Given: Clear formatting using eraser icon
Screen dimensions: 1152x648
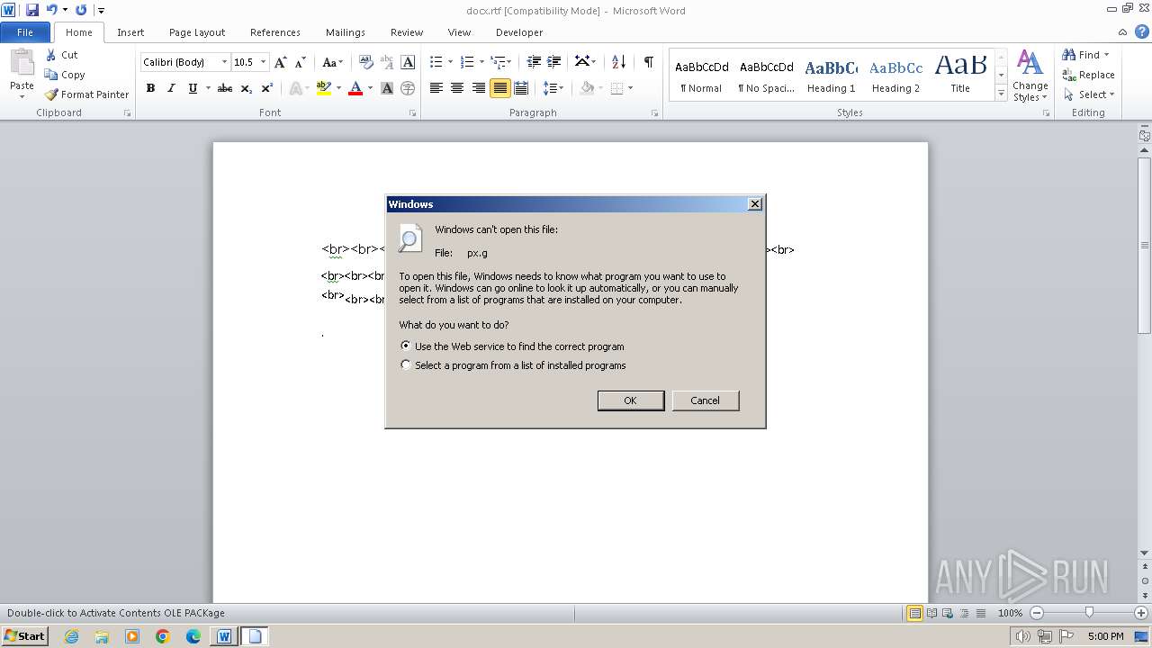Looking at the screenshot, I should [x=365, y=62].
